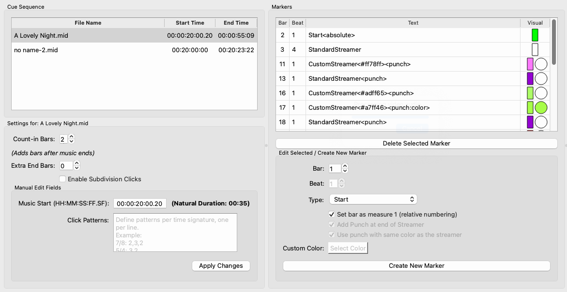Click Create New Marker
Viewport: 567px width, 292px height.
(x=416, y=265)
